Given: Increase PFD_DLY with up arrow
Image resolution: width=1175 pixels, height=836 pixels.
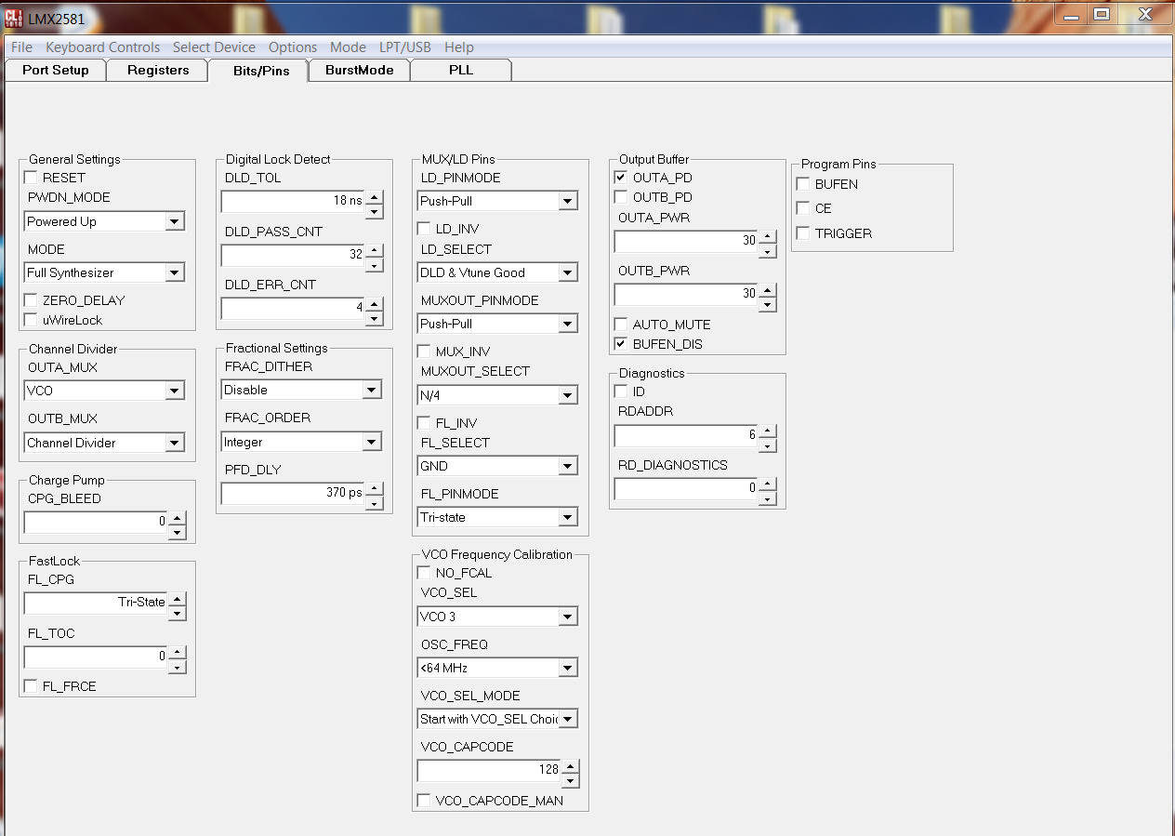Looking at the screenshot, I should [x=374, y=488].
